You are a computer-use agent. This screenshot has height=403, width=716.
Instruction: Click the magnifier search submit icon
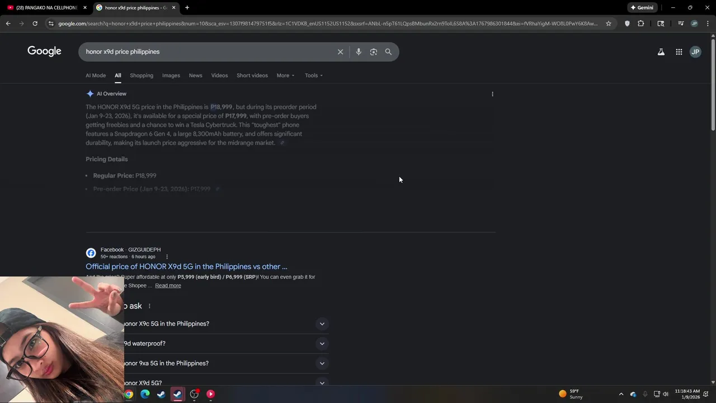coord(388,51)
